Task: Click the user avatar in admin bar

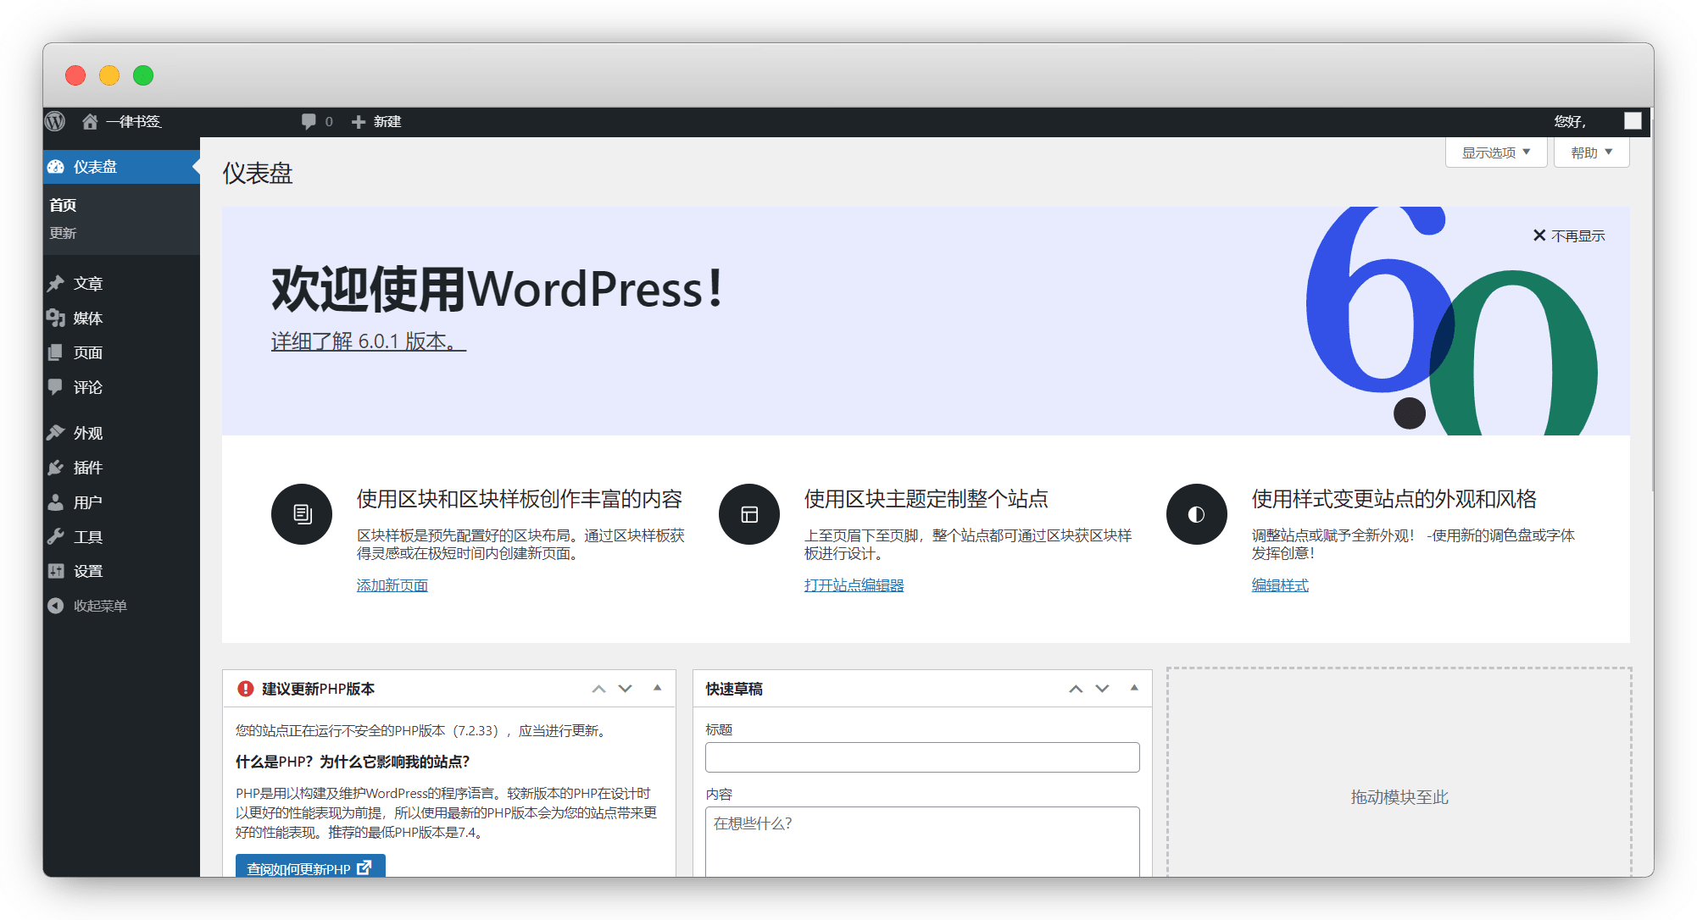Action: pos(1633,121)
